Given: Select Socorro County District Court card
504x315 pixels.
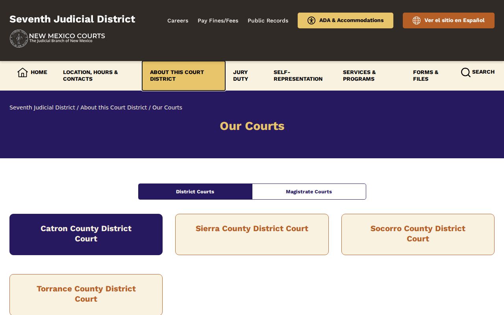Looking at the screenshot, I should click(x=418, y=234).
